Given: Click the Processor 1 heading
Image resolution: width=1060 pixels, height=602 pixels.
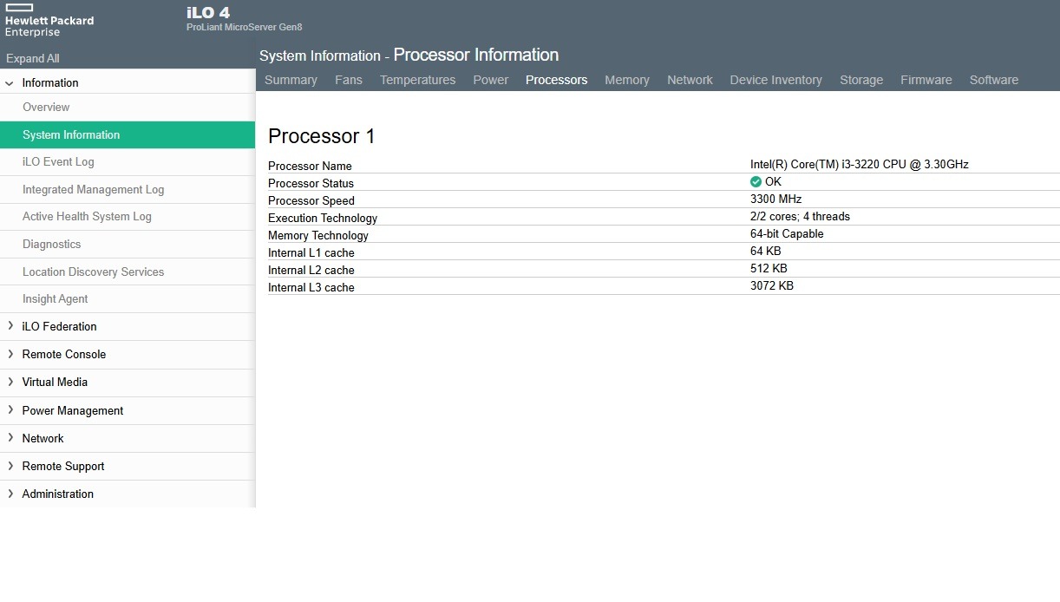Looking at the screenshot, I should click(322, 136).
